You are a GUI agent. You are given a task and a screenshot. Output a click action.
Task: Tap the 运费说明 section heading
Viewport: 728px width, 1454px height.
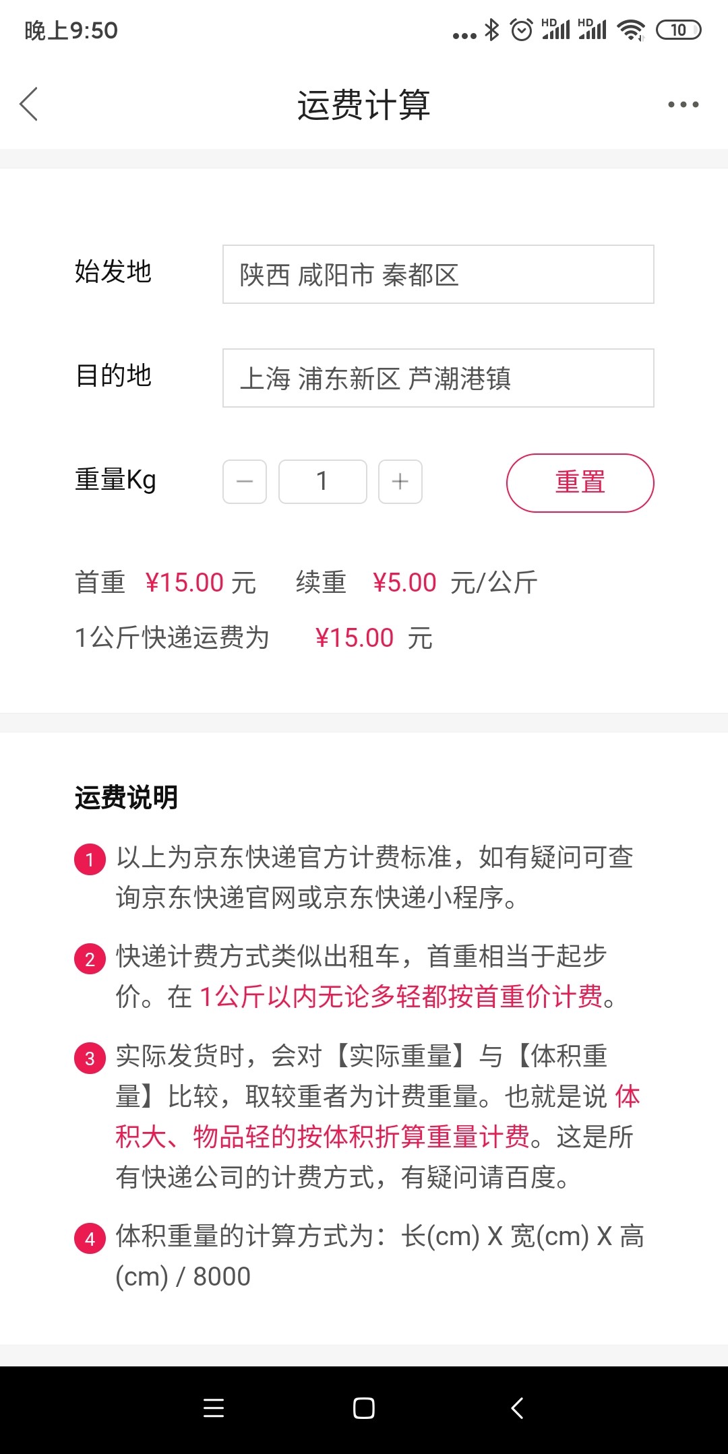(126, 798)
